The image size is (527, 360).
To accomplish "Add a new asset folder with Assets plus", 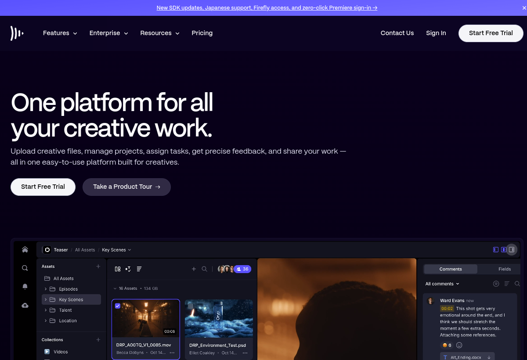I will (x=98, y=266).
